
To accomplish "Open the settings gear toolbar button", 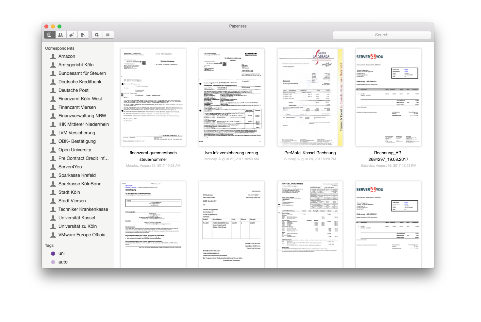I will point(97,35).
